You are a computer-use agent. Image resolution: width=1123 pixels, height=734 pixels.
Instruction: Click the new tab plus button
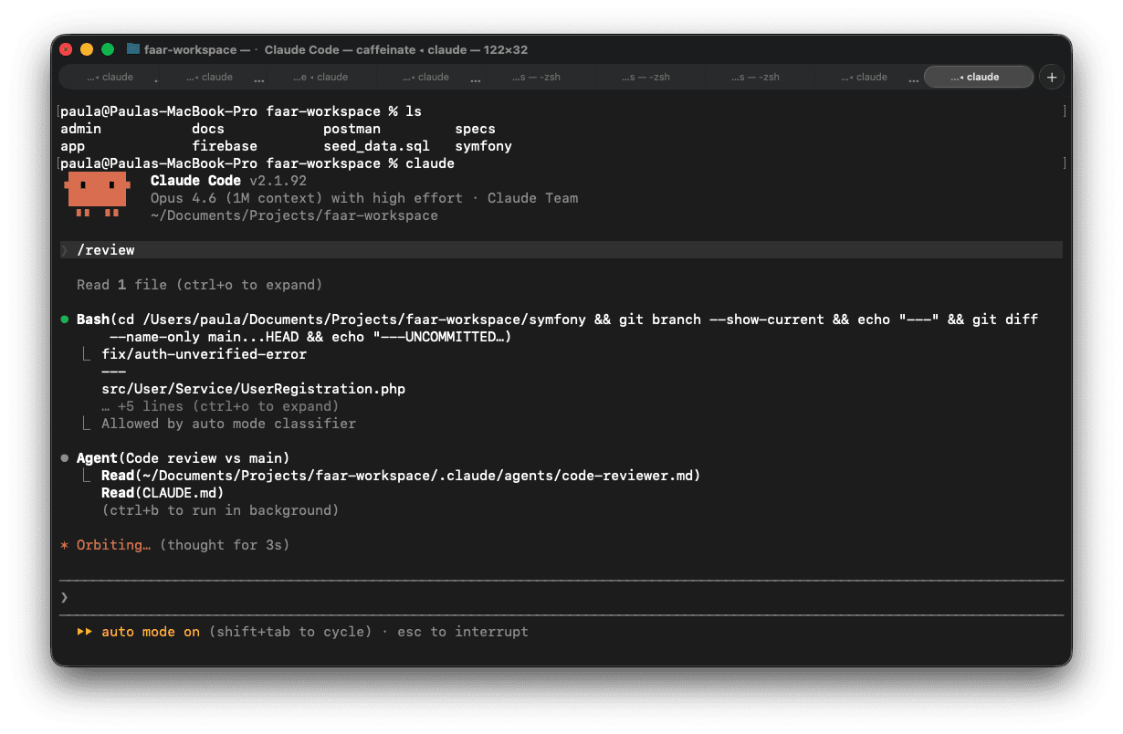pyautogui.click(x=1052, y=77)
